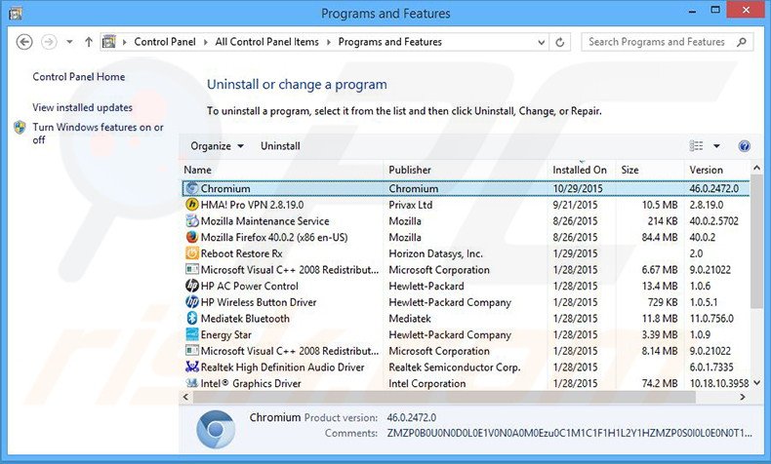The image size is (771, 464).
Task: Sort by Publisher column header
Action: click(410, 170)
